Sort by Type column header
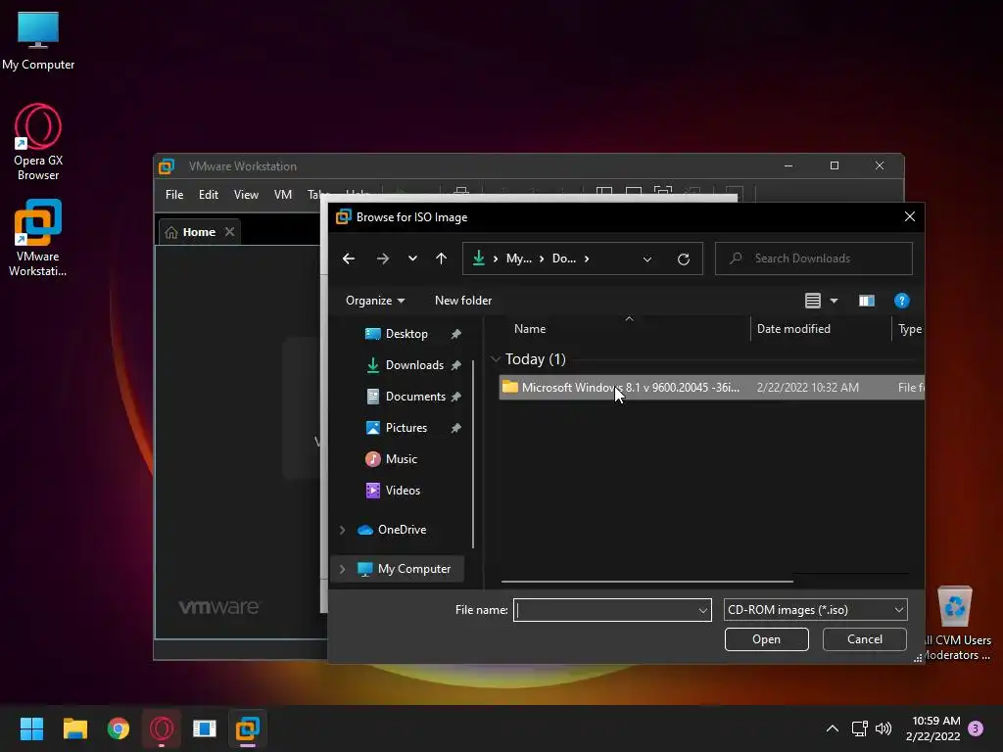1003x752 pixels. [909, 329]
